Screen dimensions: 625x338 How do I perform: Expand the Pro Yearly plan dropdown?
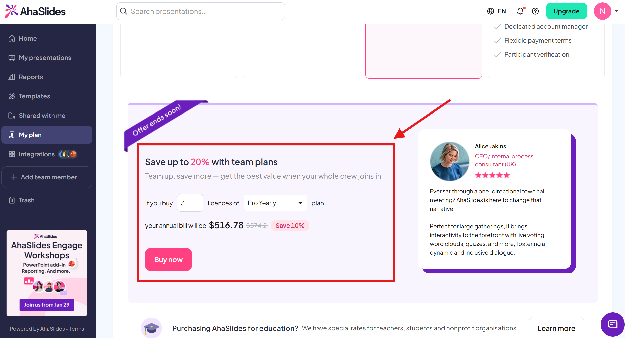point(275,203)
